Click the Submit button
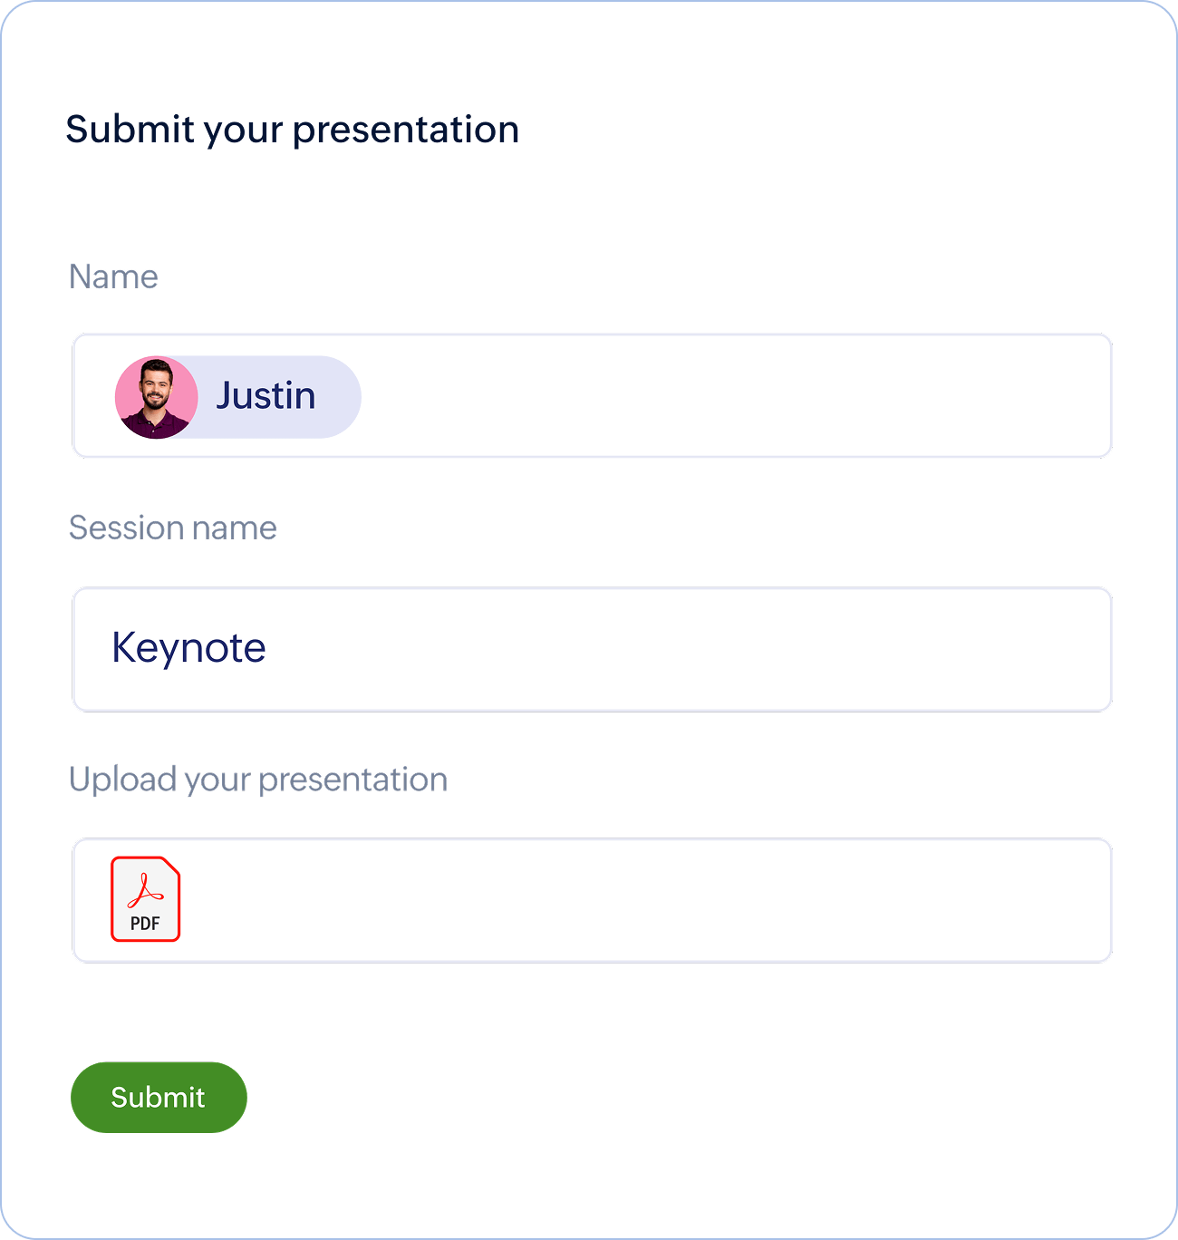The height and width of the screenshot is (1240, 1178). [159, 1097]
